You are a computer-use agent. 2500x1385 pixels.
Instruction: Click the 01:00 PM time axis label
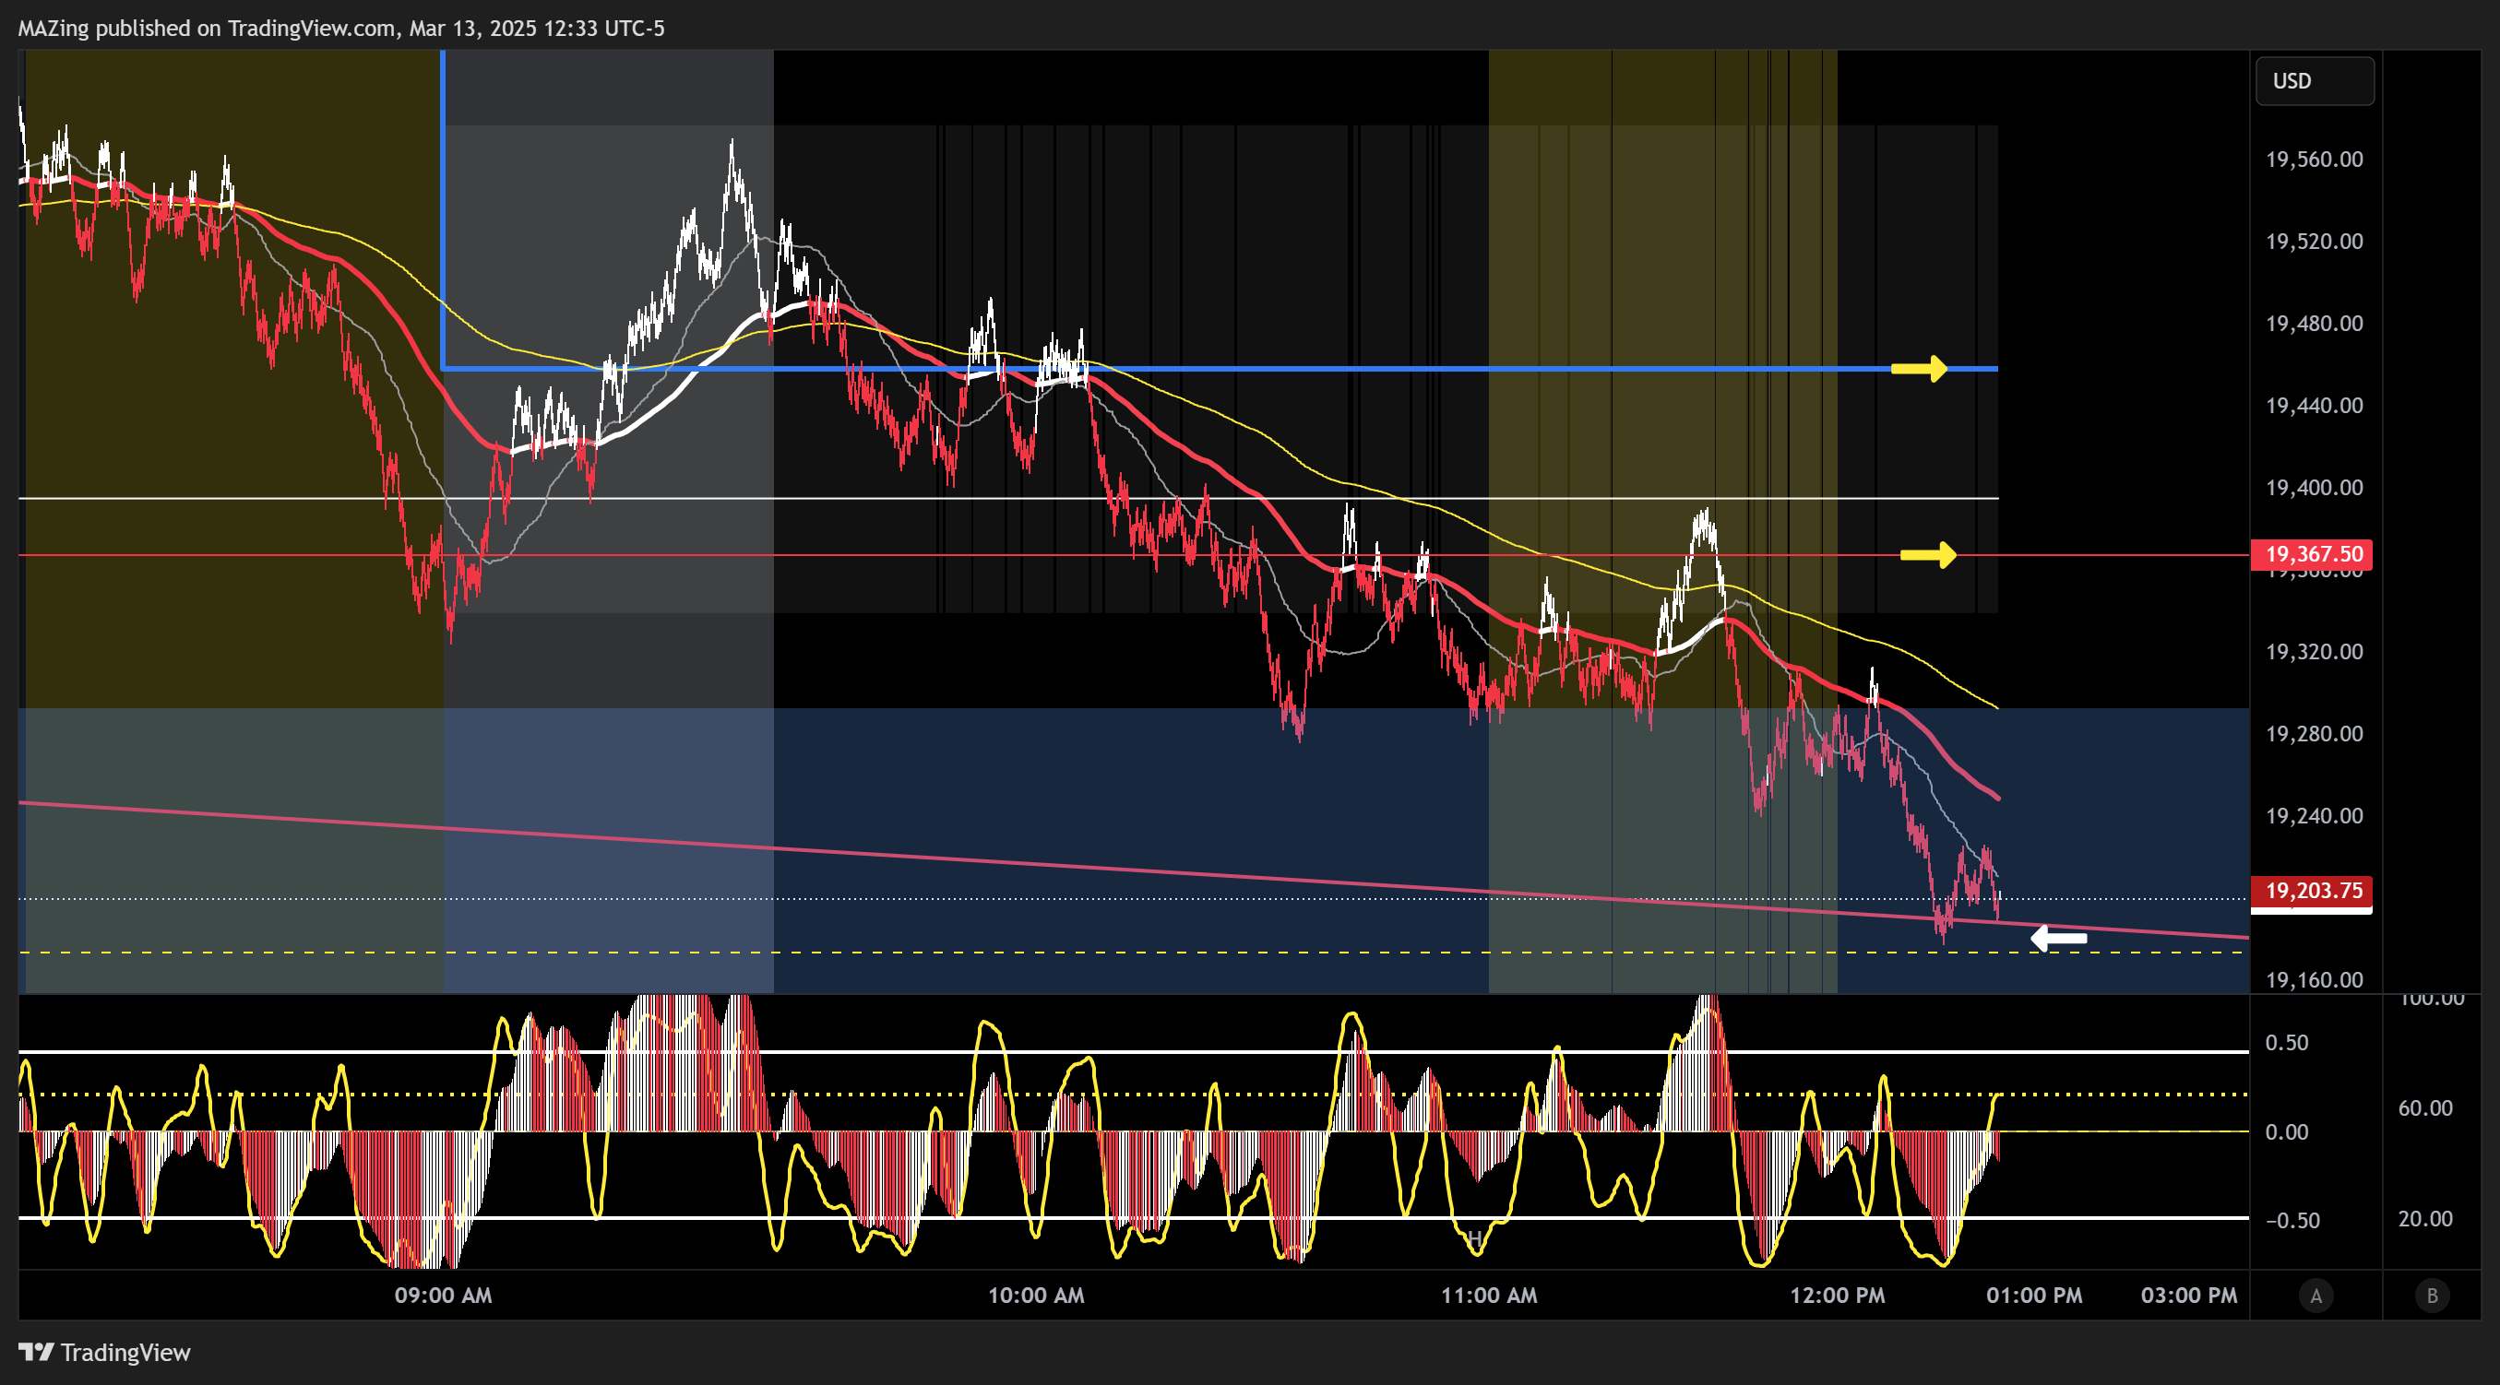point(2034,1296)
